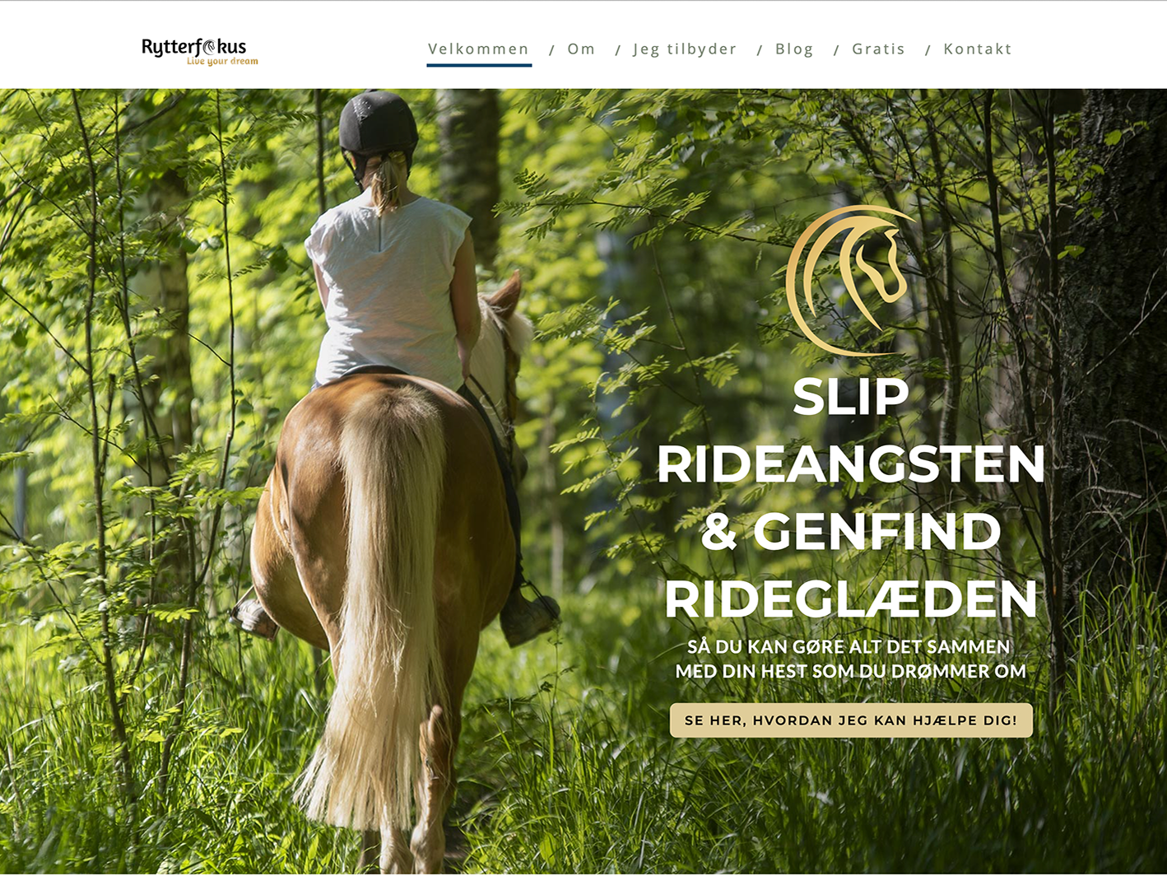Viewport: 1167px width, 876px height.
Task: Click the RIDEANGSTEN headline line
Action: tap(851, 464)
